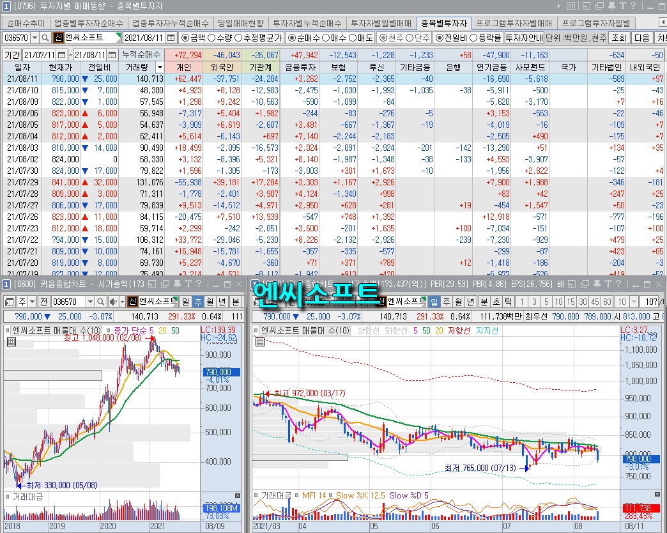
Task: Open the 주 period dropdown in left chart
Action: click(x=32, y=302)
